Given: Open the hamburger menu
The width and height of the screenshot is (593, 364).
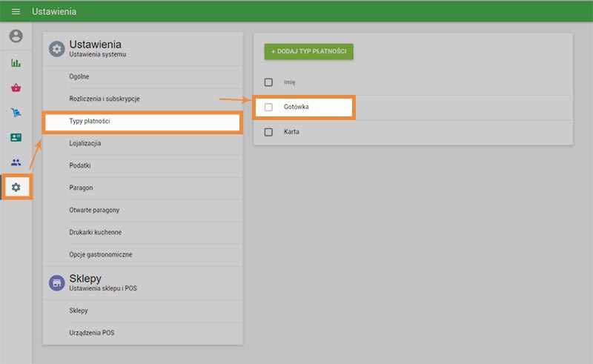Looking at the screenshot, I should point(16,12).
